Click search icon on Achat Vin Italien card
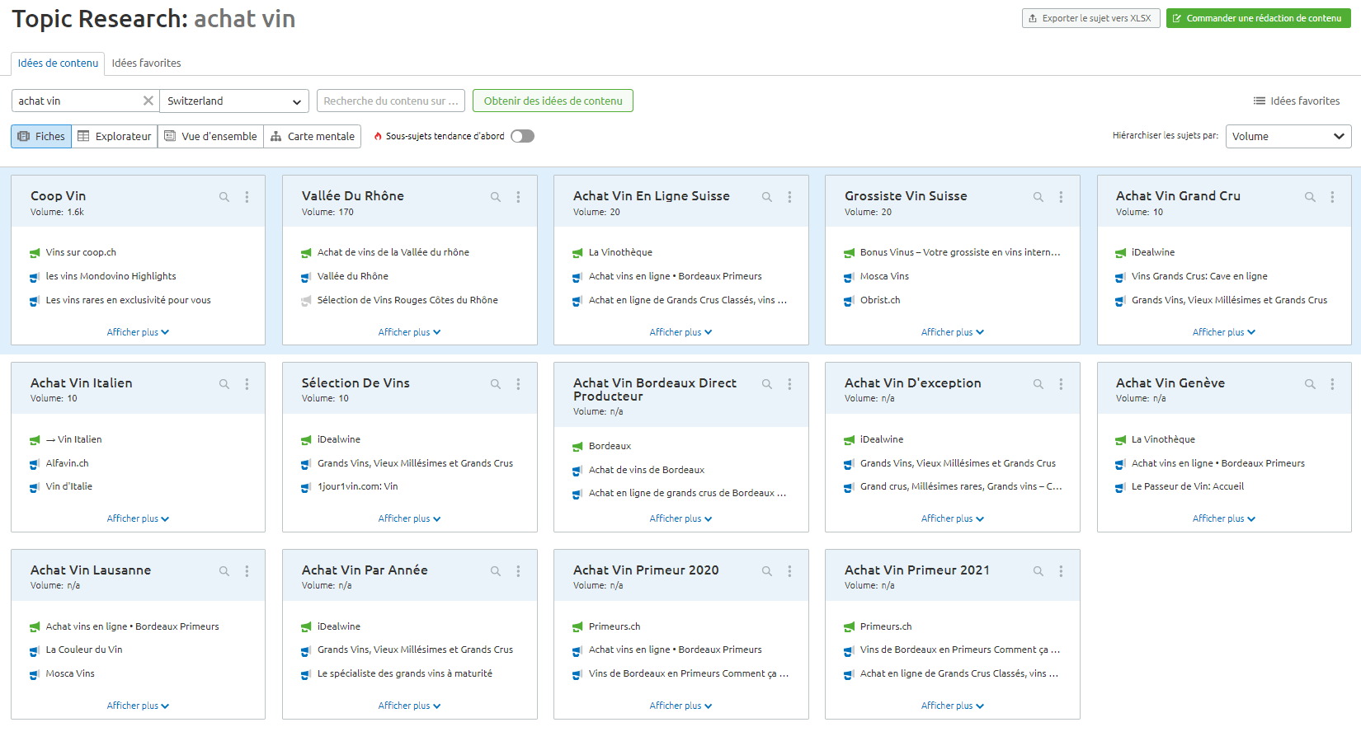 point(224,384)
